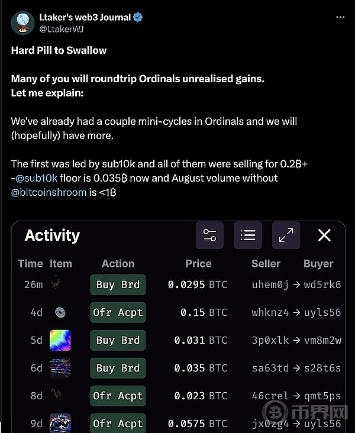Open the Activity filter settings icon
The height and width of the screenshot is (433, 355).
click(x=209, y=235)
